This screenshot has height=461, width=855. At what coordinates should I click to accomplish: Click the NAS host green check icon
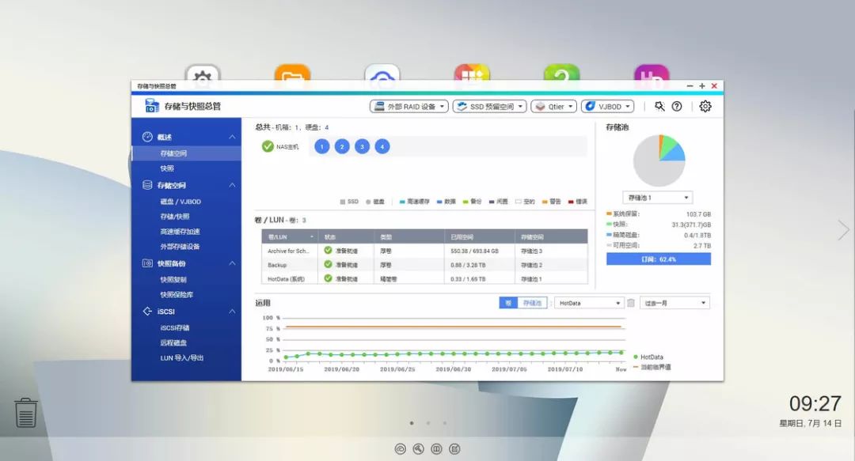(x=268, y=146)
